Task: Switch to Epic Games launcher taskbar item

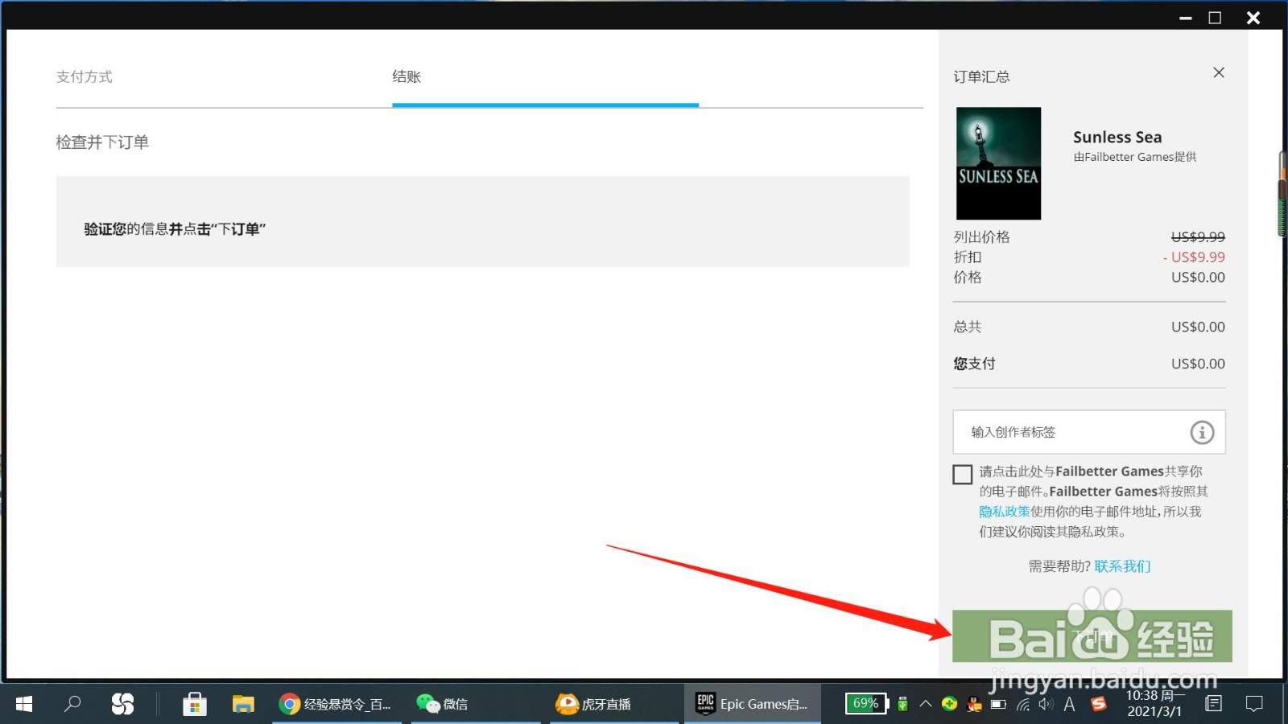Action: pos(753,704)
